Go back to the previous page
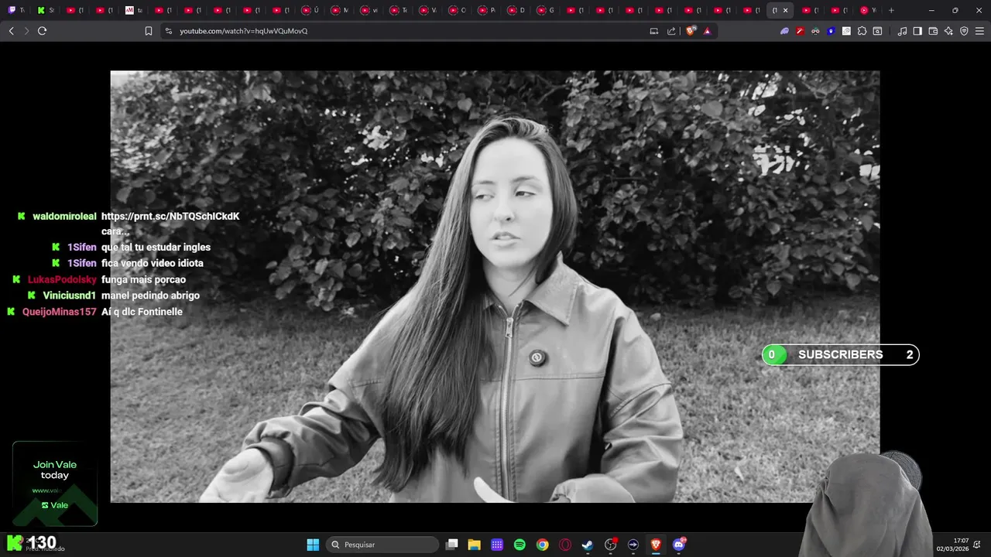Viewport: 991px width, 557px height. click(x=11, y=31)
